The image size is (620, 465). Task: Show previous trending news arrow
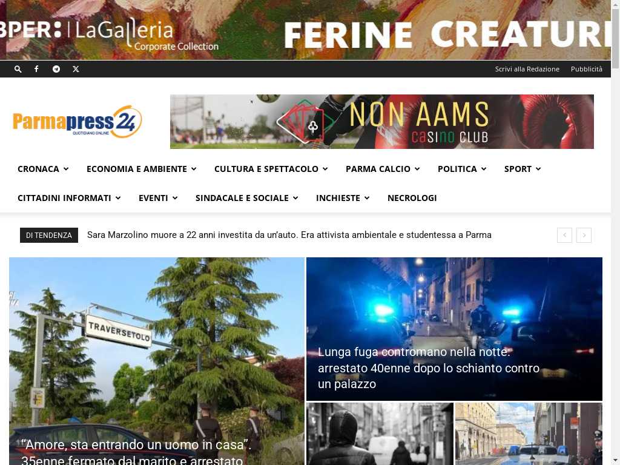pos(564,236)
